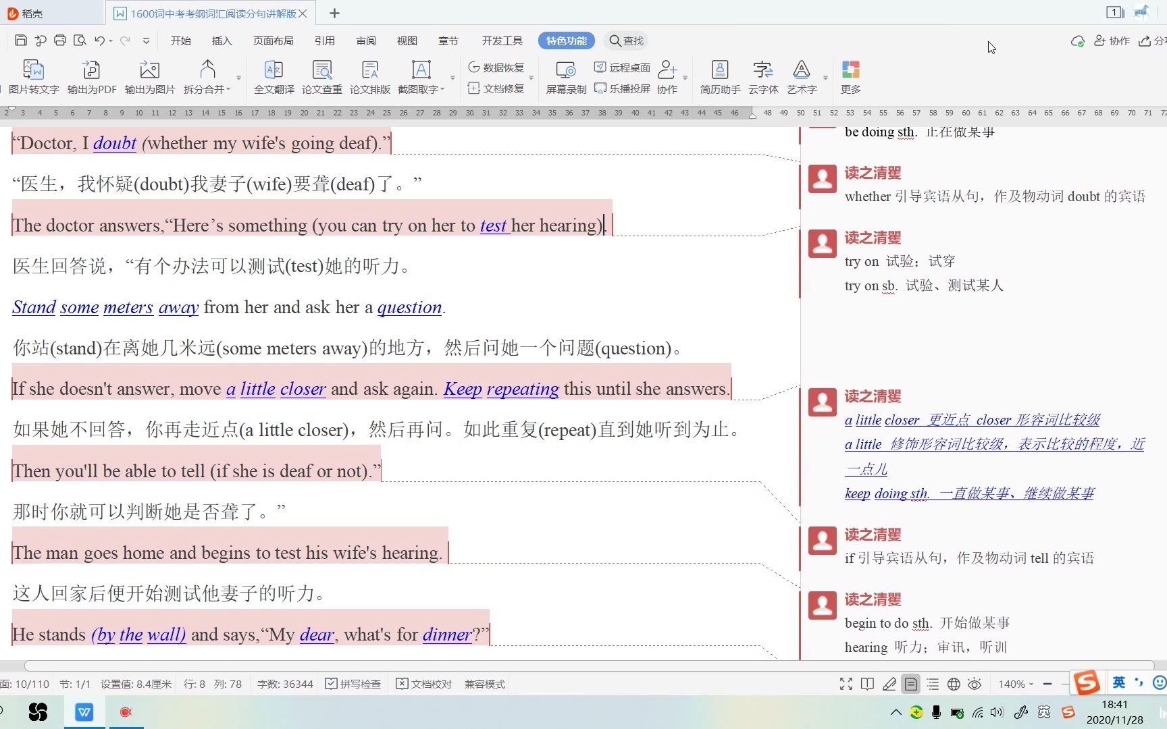
Task: Open undo history dropdown arrow
Action: click(x=111, y=40)
